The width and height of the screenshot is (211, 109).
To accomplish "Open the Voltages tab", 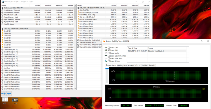I will [x=131, y=65].
